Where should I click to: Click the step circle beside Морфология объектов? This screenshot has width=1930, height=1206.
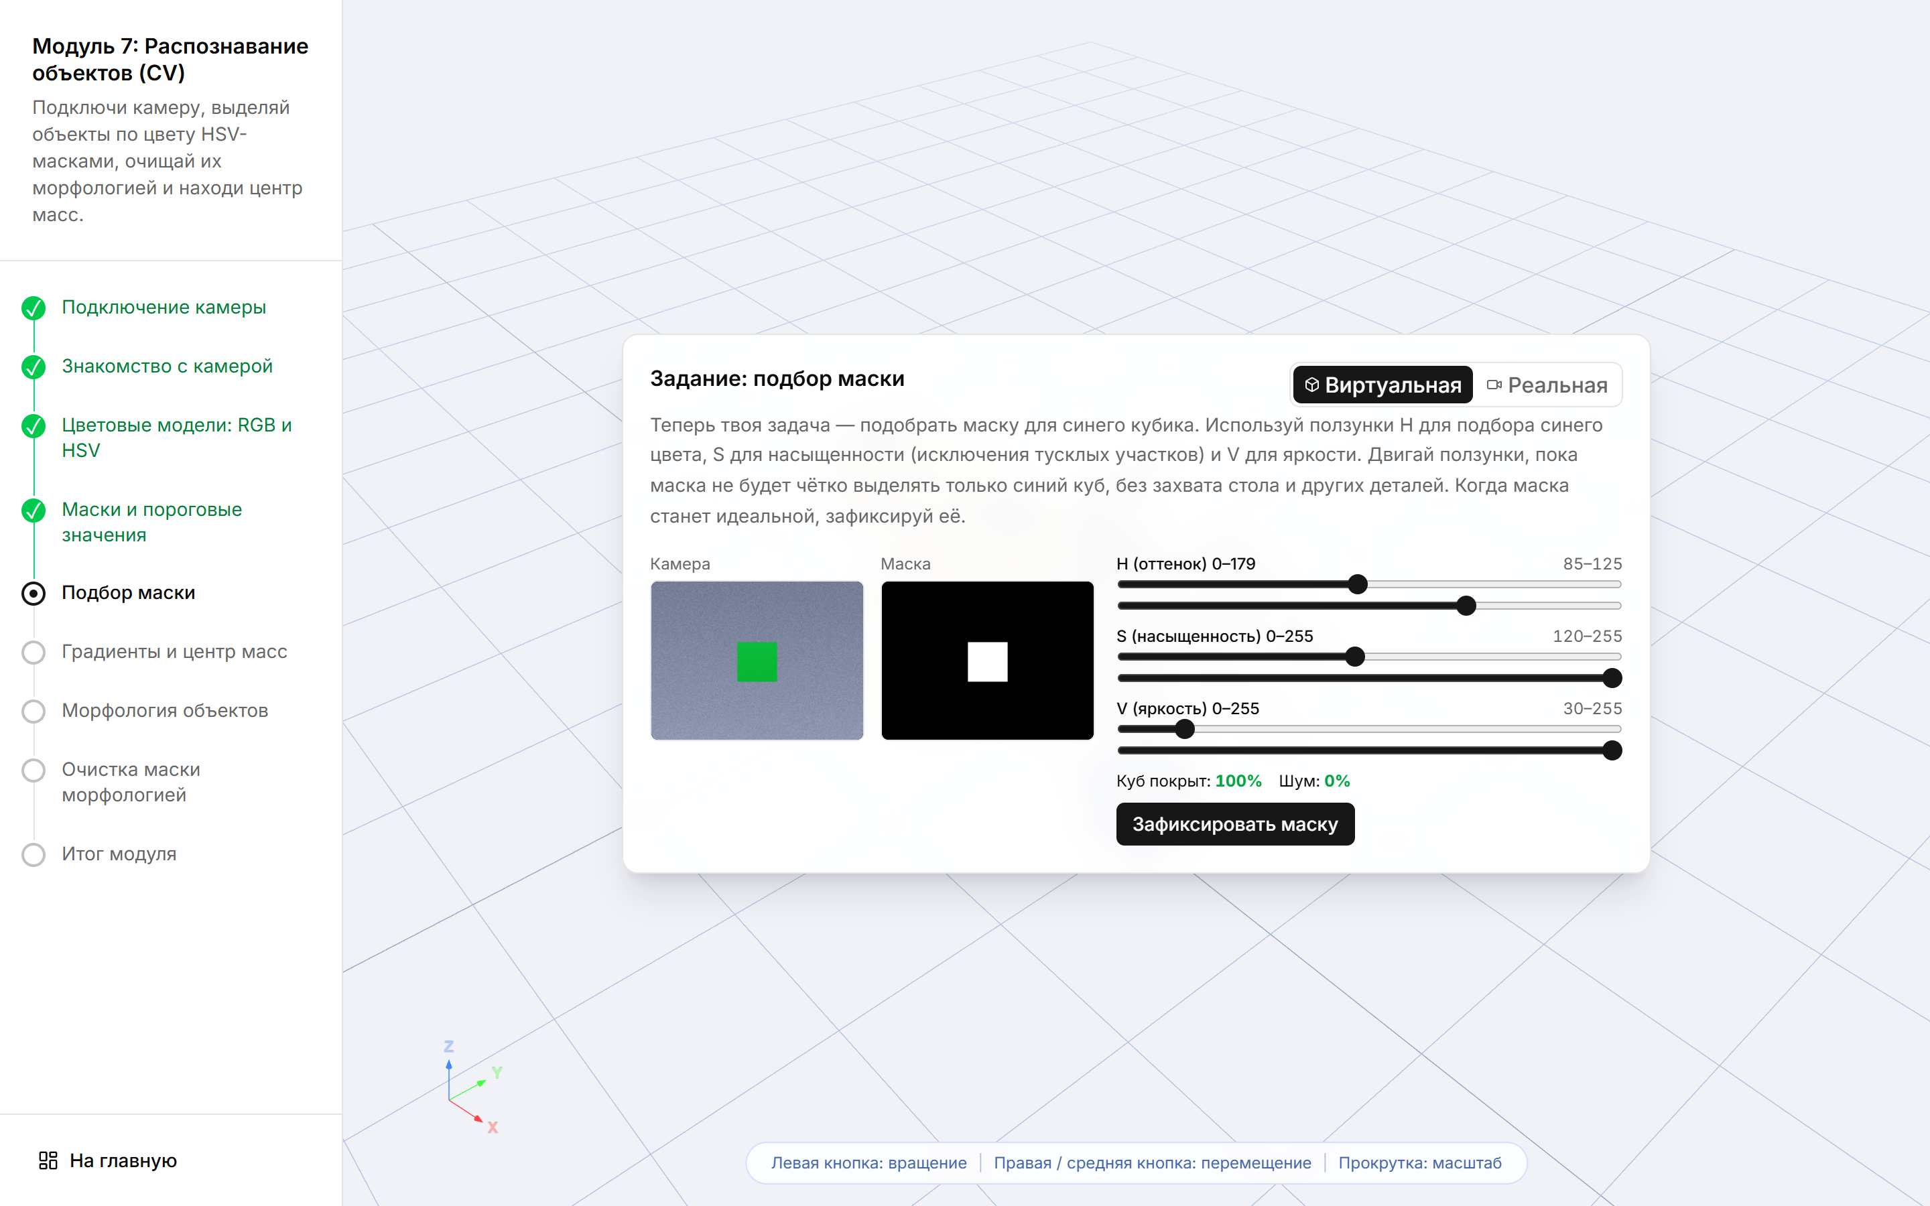tap(34, 712)
